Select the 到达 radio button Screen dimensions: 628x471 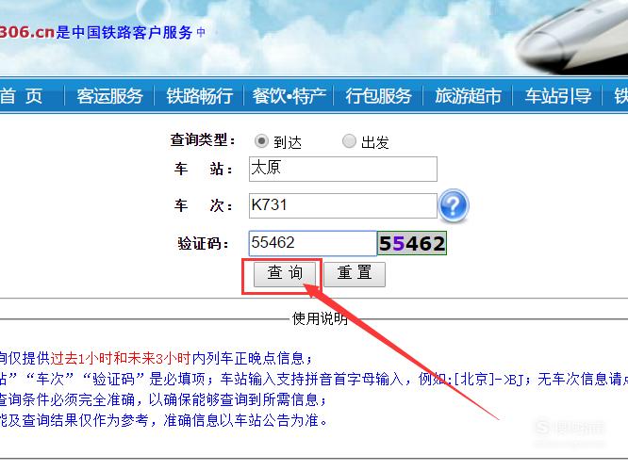pos(261,141)
